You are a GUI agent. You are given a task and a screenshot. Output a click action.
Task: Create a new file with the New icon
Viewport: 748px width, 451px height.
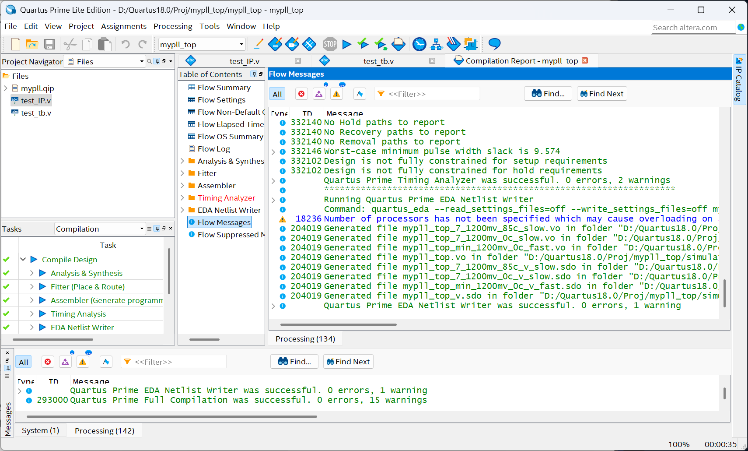16,44
